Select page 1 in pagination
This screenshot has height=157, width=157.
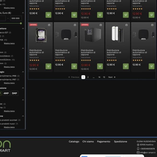pyautogui.click(x=83, y=77)
